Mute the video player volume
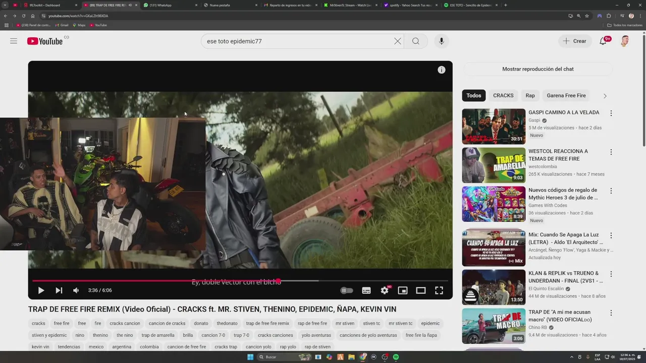Screen dimensions: 646x363 [76, 290]
